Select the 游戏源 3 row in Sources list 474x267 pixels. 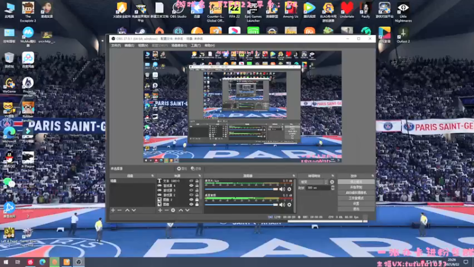[x=178, y=190]
